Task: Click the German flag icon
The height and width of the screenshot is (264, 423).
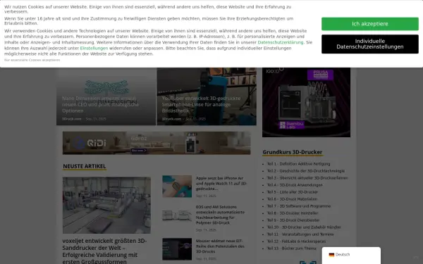Action: tap(331, 255)
